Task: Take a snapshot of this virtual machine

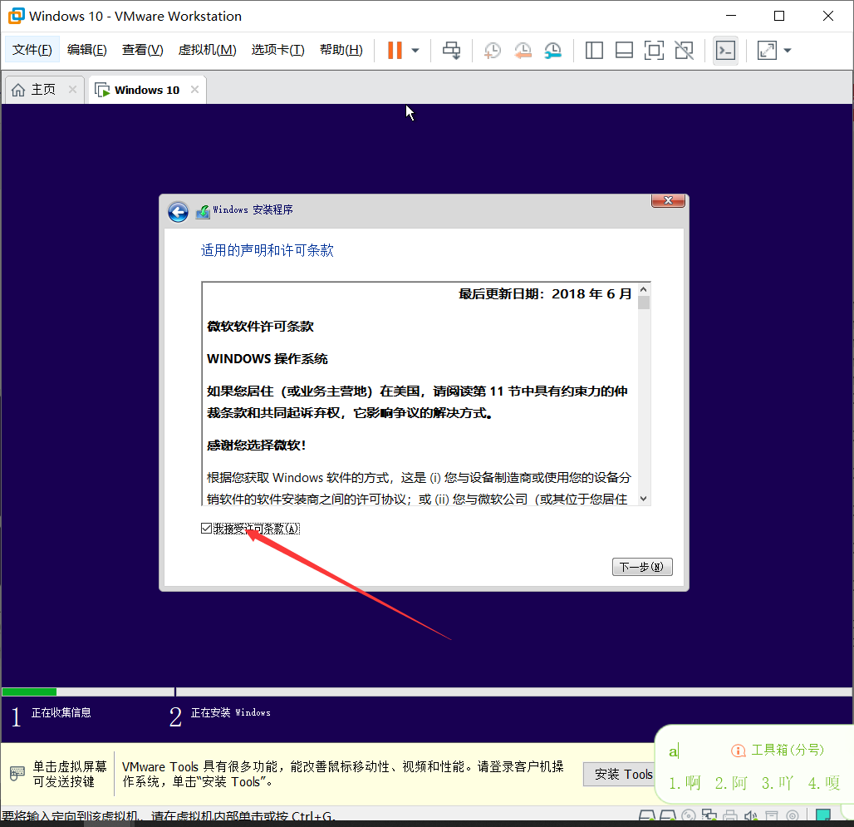Action: coord(493,51)
